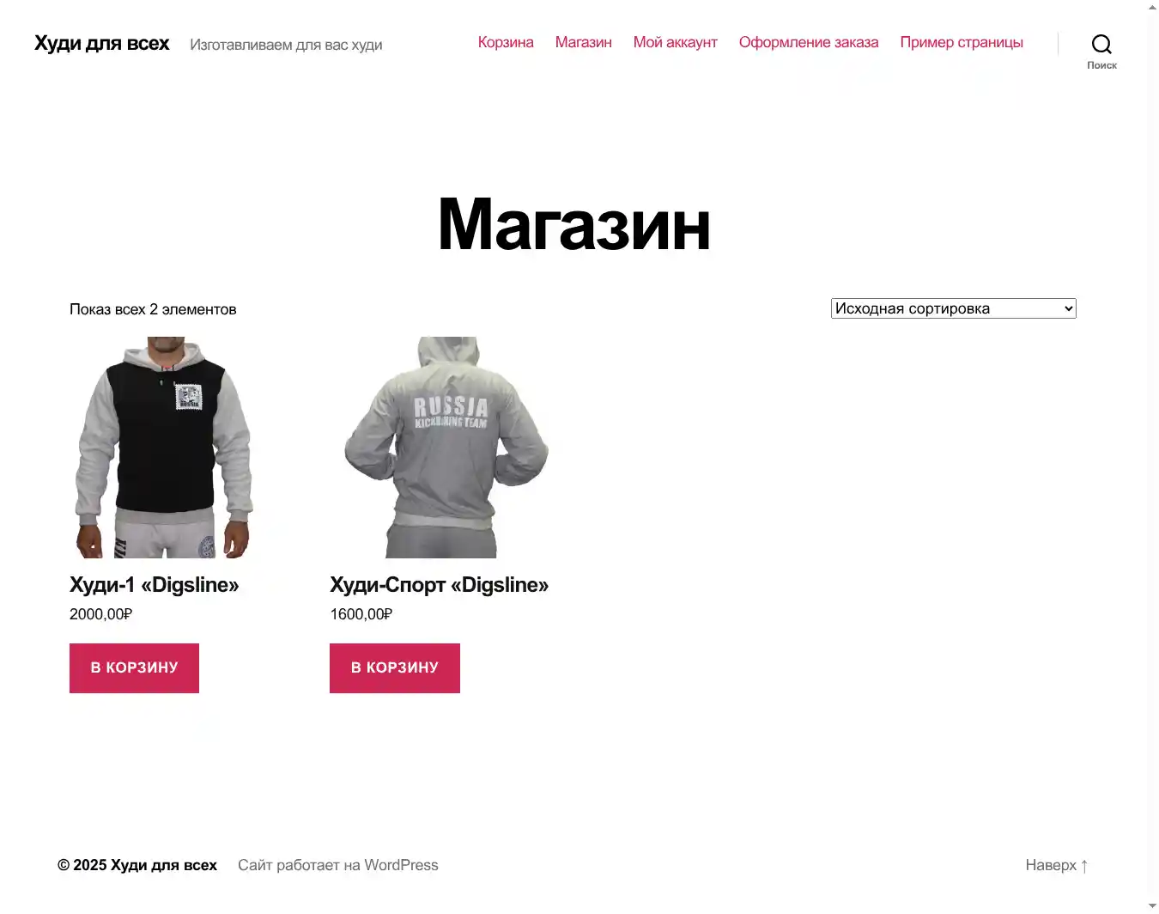Open Пример страницы menu item

click(962, 42)
